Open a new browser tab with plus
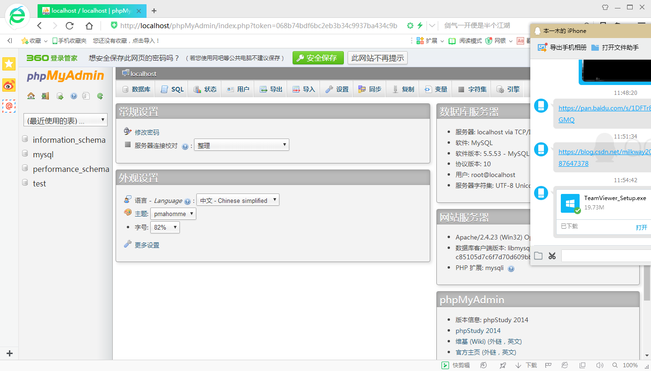This screenshot has height=371, width=651. tap(154, 11)
